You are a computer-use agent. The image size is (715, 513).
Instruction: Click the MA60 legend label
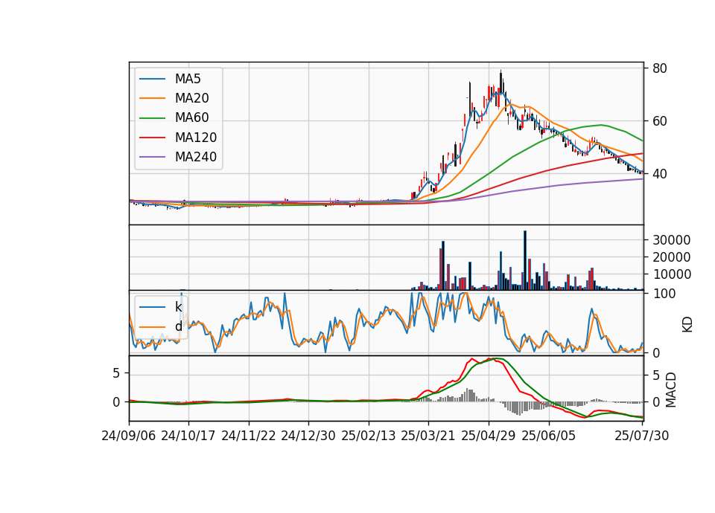(x=192, y=118)
